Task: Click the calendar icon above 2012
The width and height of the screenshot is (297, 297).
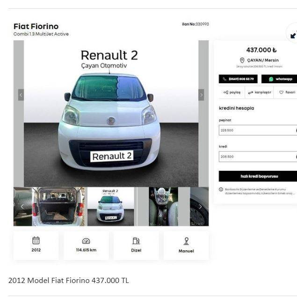Action: pyautogui.click(x=36, y=240)
